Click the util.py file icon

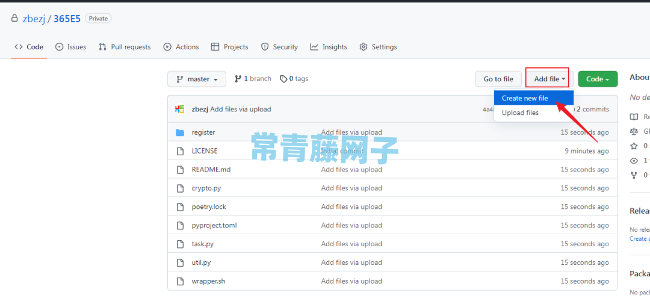tap(180, 262)
